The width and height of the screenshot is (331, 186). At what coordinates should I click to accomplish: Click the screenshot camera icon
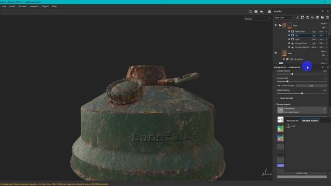coord(269,11)
